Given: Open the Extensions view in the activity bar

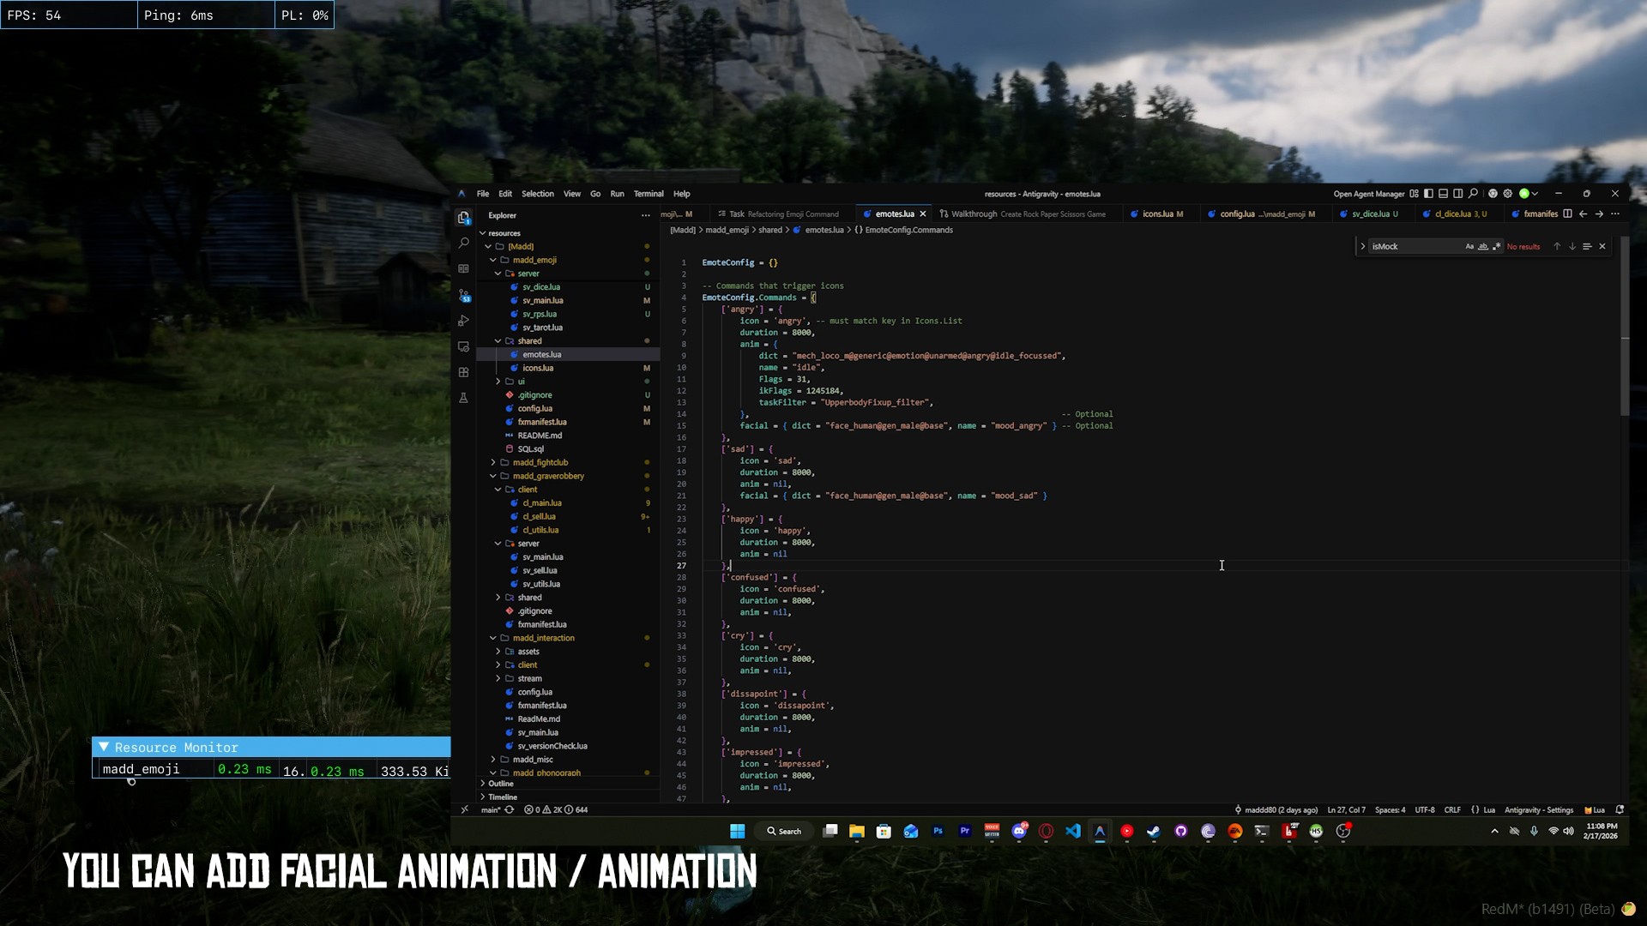Looking at the screenshot, I should pyautogui.click(x=463, y=372).
